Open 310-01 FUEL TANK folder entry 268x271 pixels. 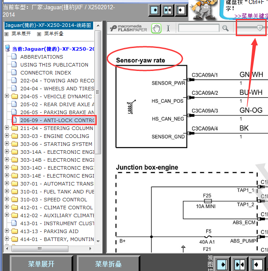click(x=57, y=192)
